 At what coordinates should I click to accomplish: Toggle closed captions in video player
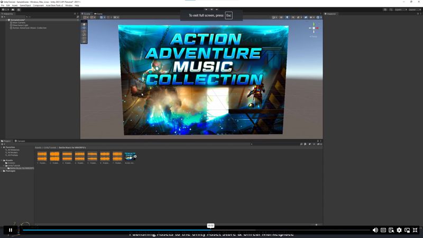383,230
